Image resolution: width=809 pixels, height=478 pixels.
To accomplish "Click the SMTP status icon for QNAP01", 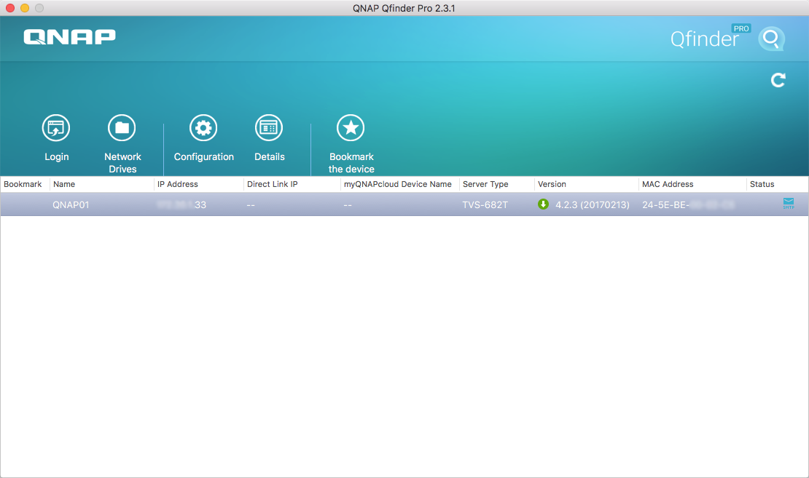I will 789,204.
